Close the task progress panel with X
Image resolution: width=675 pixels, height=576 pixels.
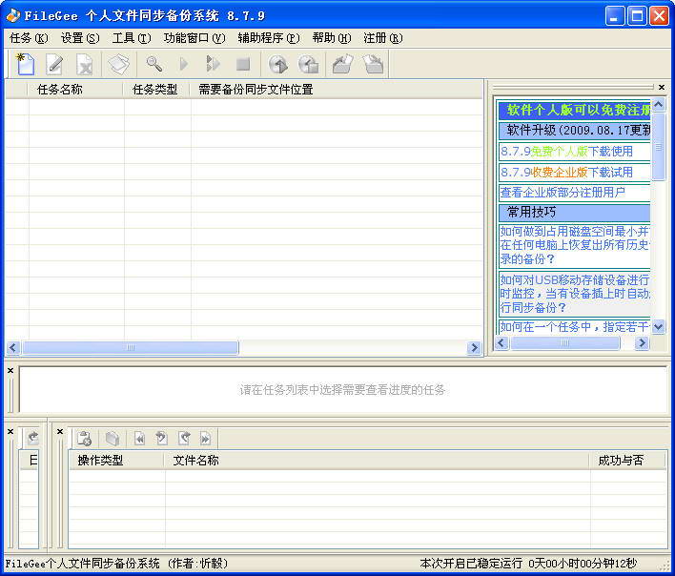tap(10, 371)
